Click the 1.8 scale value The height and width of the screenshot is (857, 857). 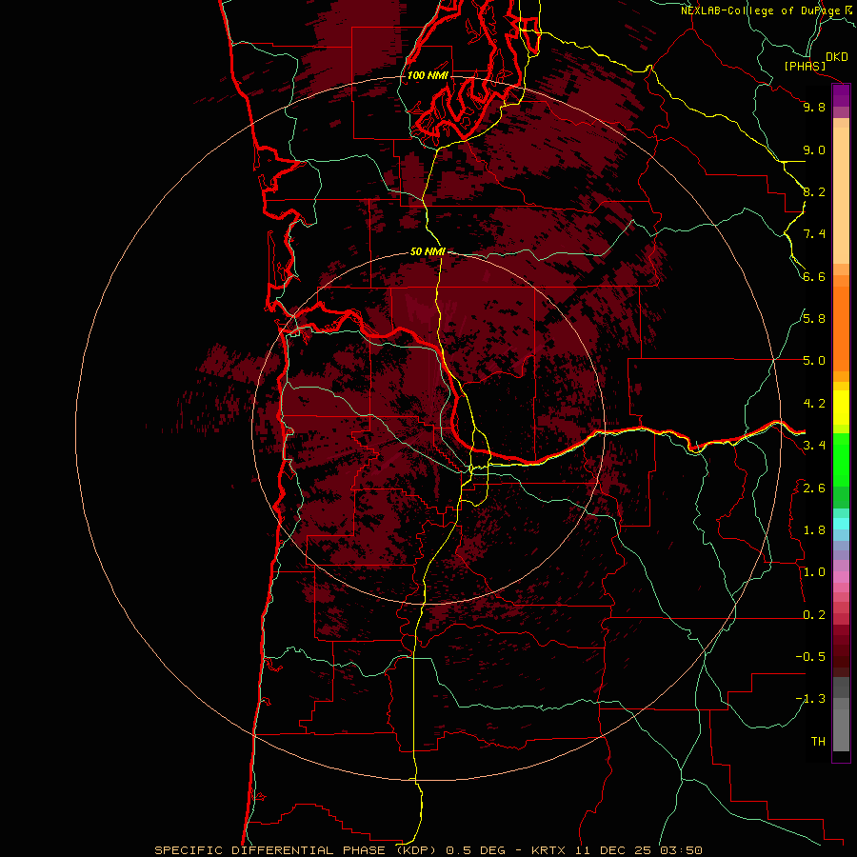click(x=814, y=530)
